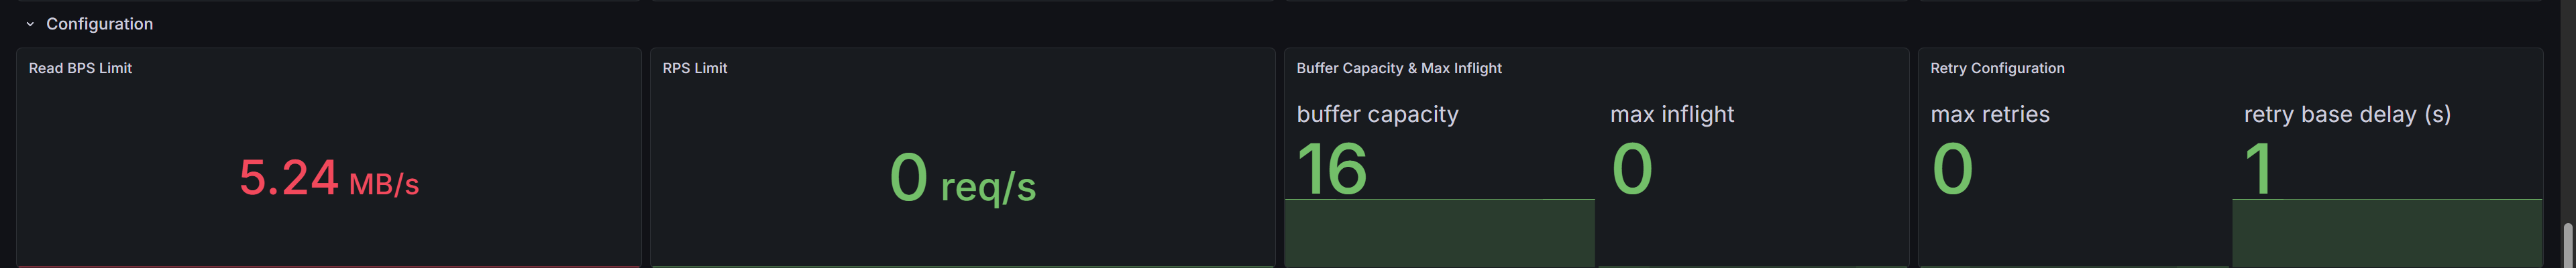
Task: Open Buffer Capacity & Max Inflight panel title
Action: click(1398, 68)
